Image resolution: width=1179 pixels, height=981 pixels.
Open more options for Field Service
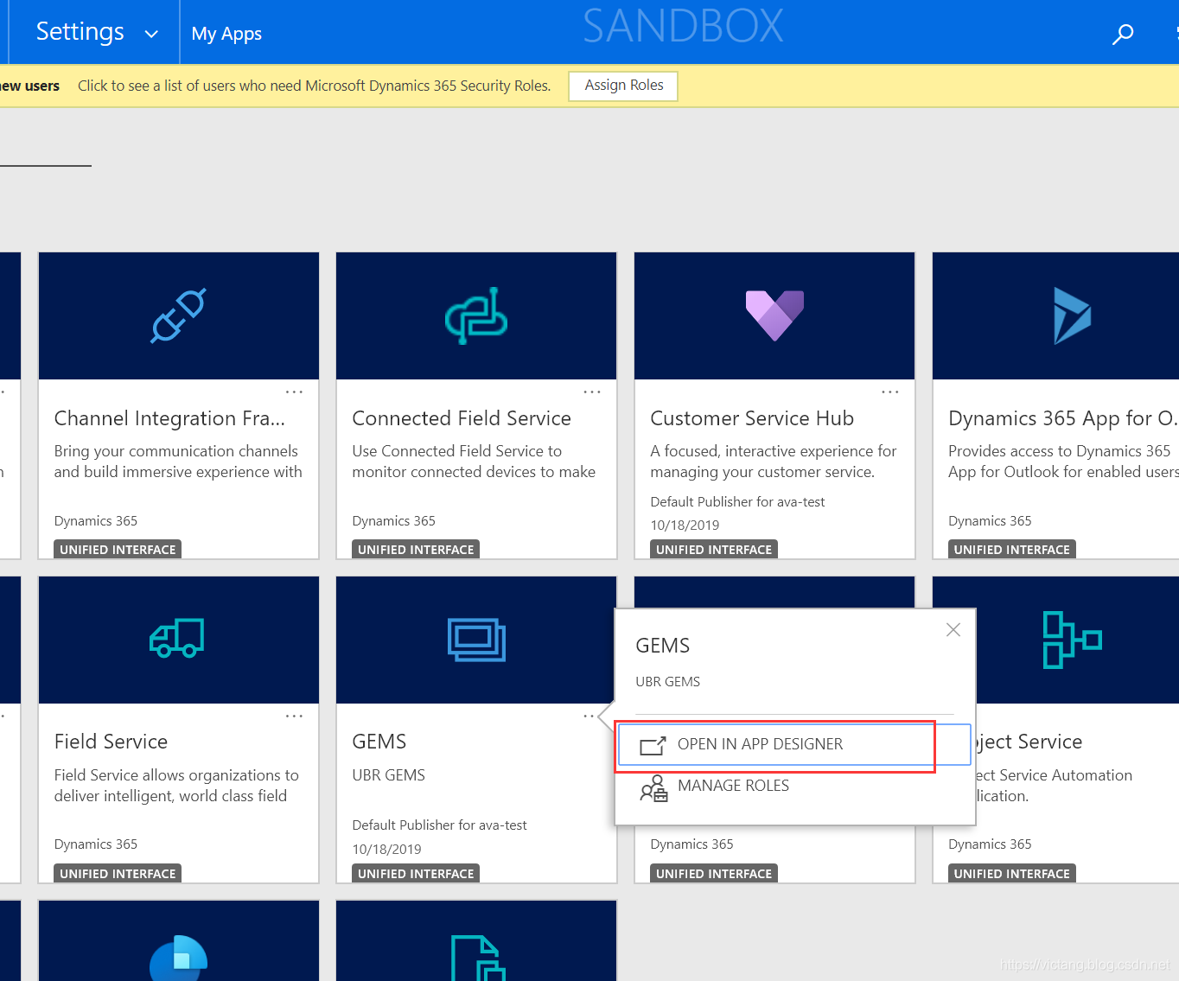[x=294, y=717]
